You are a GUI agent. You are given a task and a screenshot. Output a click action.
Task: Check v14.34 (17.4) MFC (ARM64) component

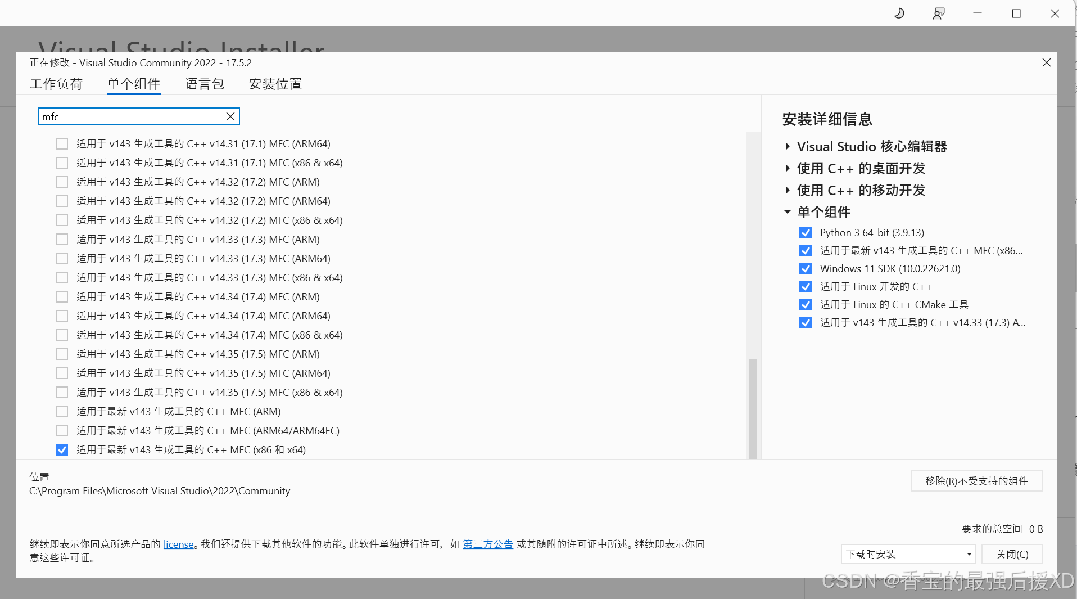click(62, 316)
